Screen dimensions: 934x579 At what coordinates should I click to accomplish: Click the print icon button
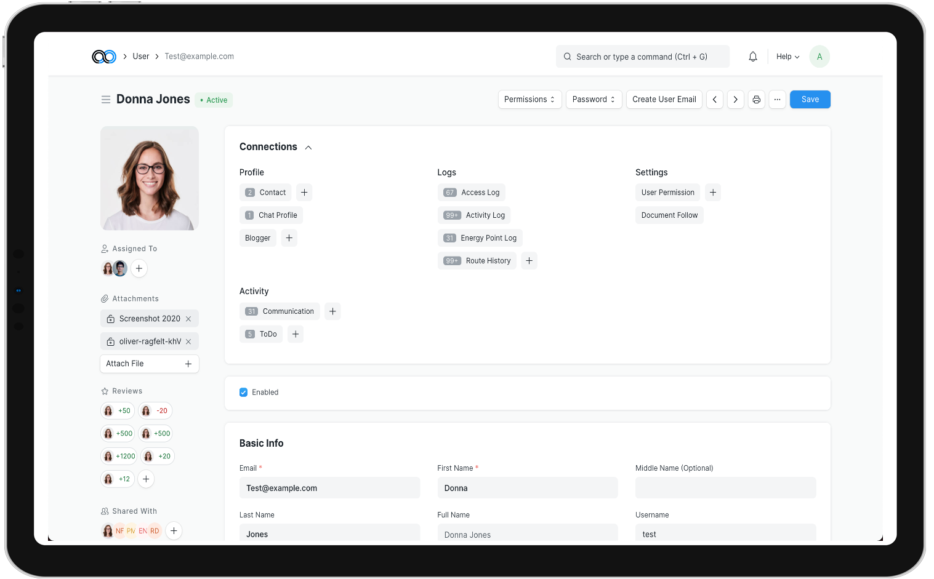point(756,100)
